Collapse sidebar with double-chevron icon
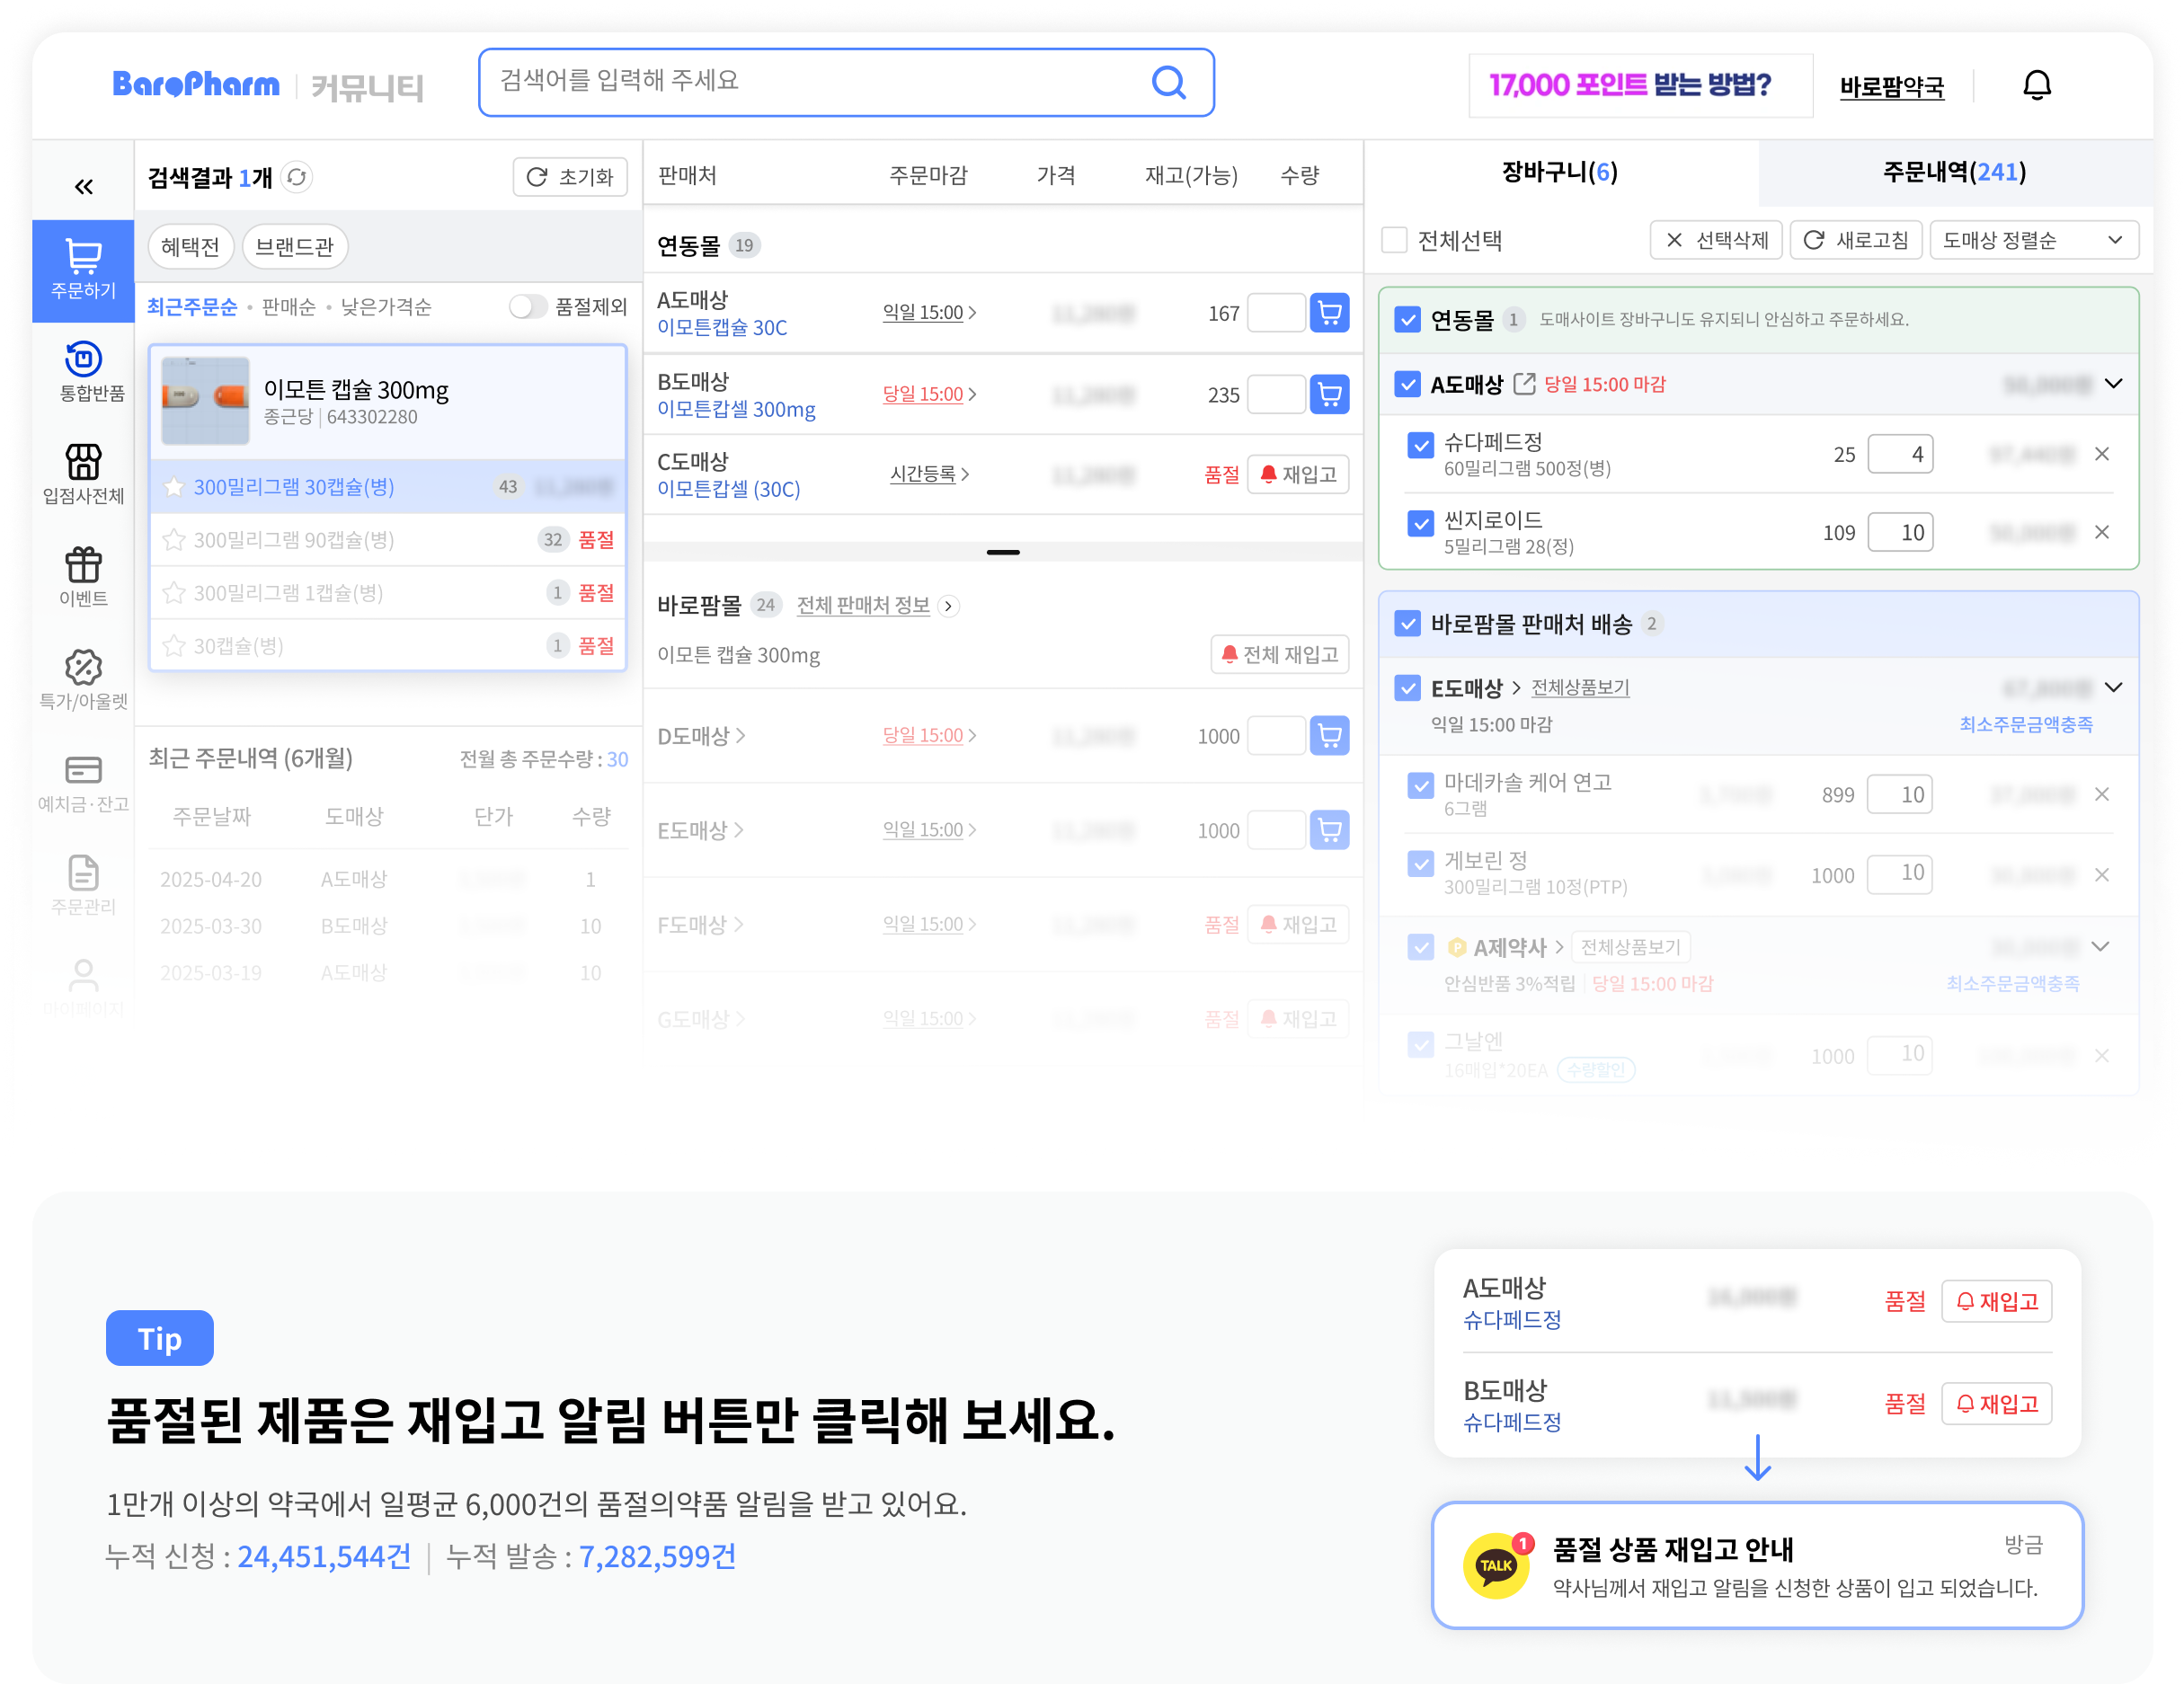This screenshot has height=1684, width=2184. (84, 187)
